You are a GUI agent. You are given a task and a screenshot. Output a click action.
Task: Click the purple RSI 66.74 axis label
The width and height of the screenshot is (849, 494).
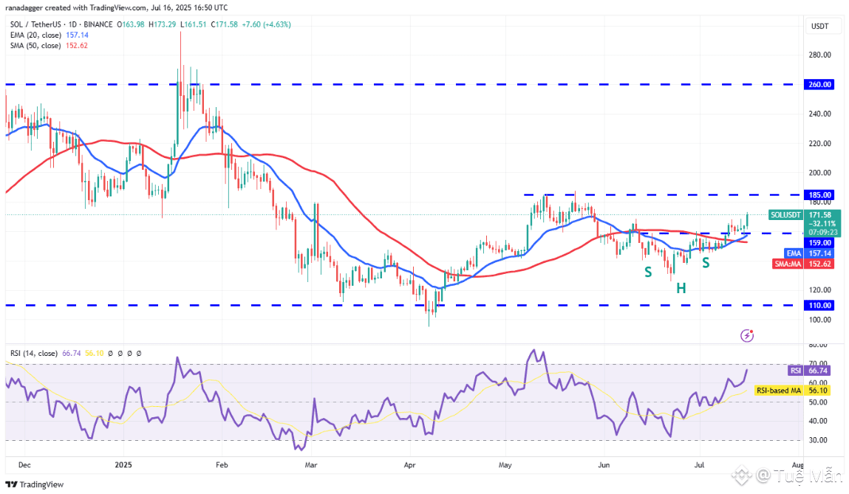coord(809,371)
